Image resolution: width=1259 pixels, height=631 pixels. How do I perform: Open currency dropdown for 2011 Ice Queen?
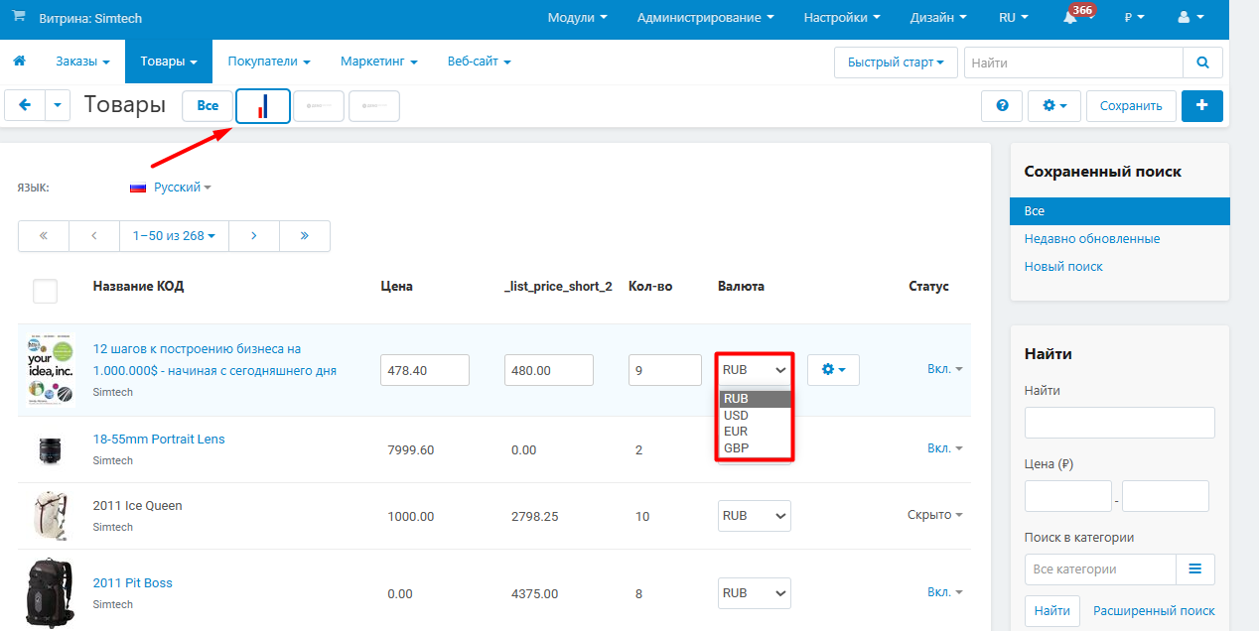755,516
